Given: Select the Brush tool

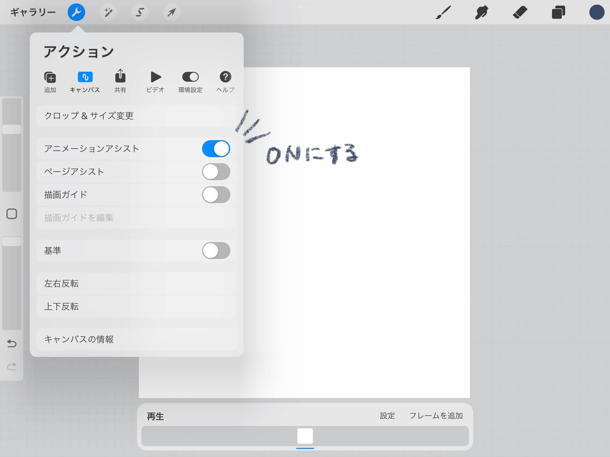Looking at the screenshot, I should [443, 12].
